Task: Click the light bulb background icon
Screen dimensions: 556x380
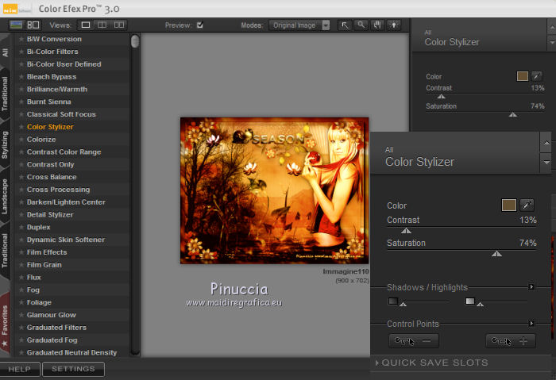Action: click(394, 25)
